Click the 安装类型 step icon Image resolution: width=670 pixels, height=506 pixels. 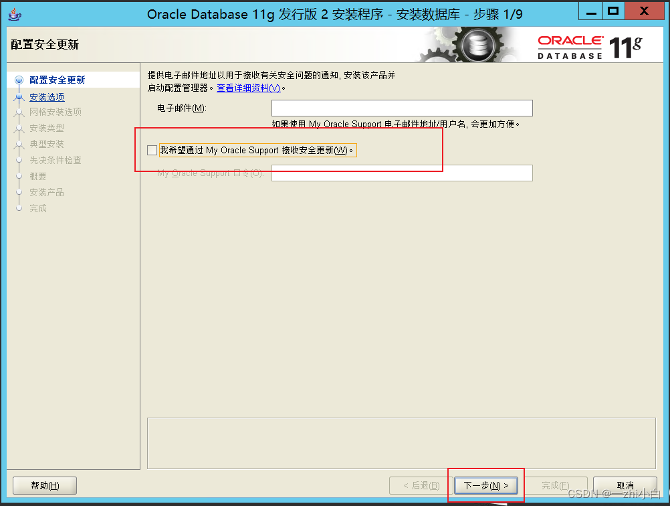20,128
